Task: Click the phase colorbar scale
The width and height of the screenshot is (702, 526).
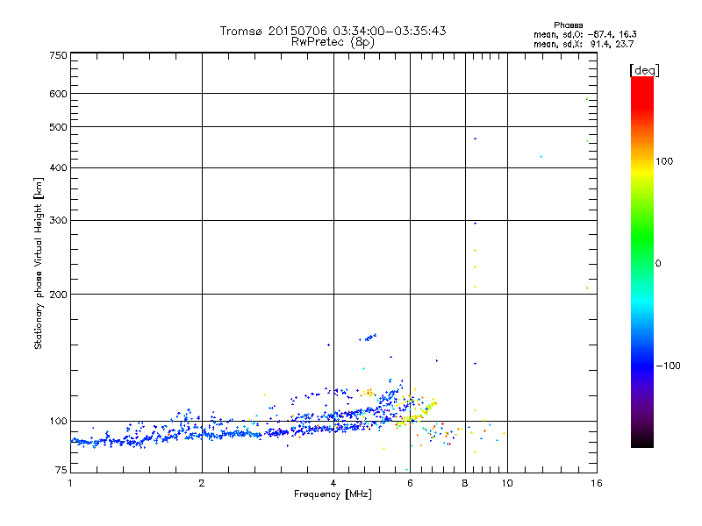Action: click(x=642, y=262)
